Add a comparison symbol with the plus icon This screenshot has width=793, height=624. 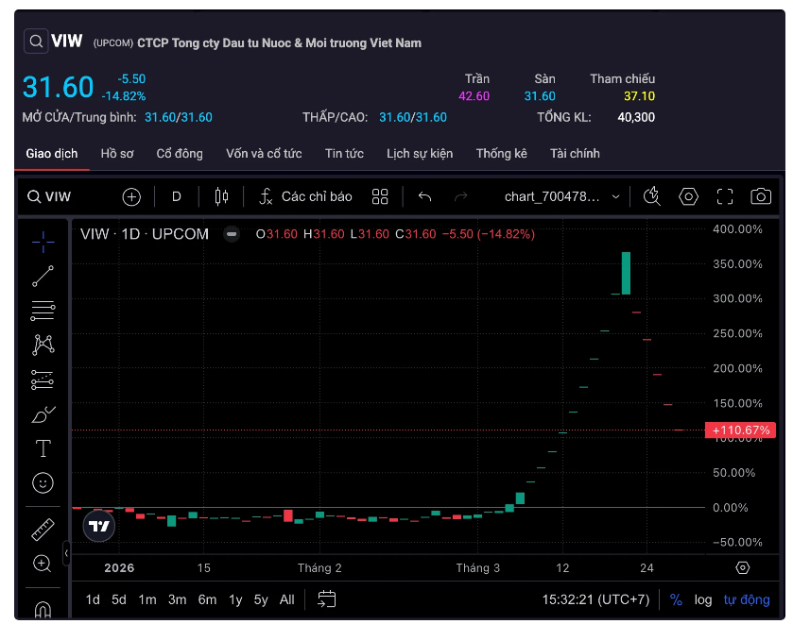tap(131, 196)
